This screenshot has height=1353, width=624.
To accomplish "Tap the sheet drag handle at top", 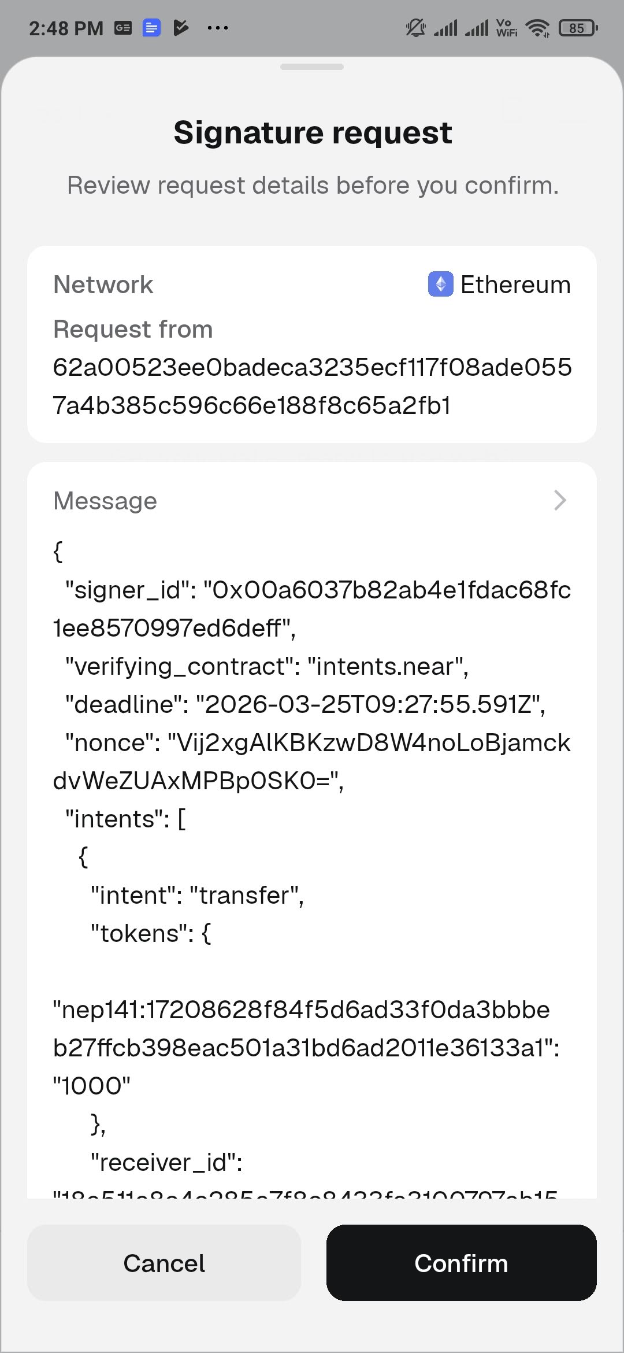I will coord(312,68).
